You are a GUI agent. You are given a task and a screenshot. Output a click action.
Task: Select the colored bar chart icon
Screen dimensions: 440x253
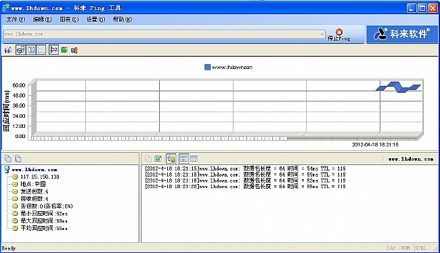(x=74, y=50)
